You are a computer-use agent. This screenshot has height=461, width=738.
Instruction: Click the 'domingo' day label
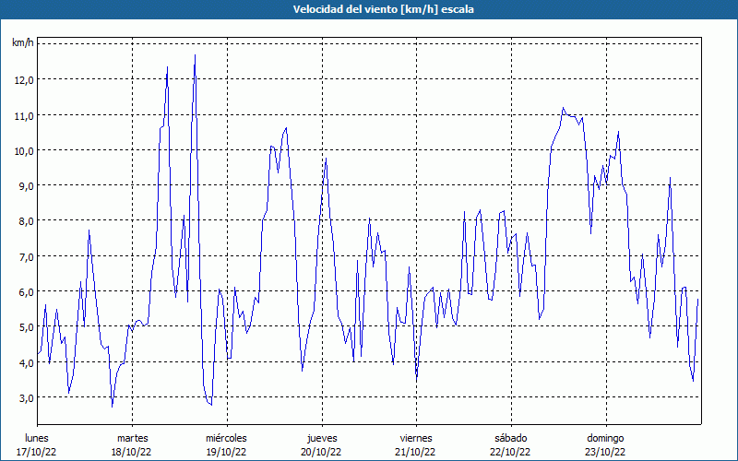(x=605, y=438)
